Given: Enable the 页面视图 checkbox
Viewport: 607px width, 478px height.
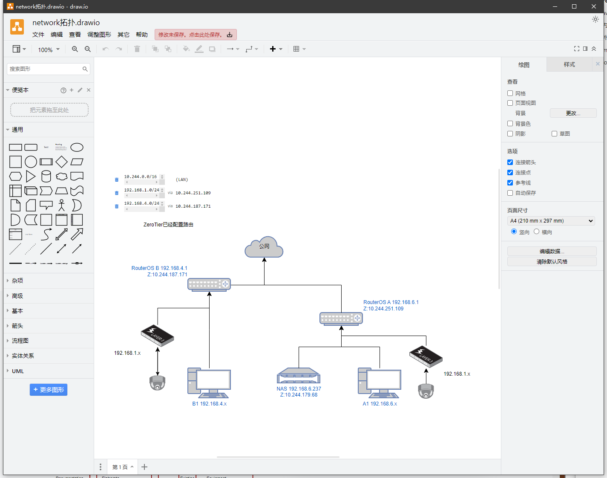Looking at the screenshot, I should (x=510, y=103).
